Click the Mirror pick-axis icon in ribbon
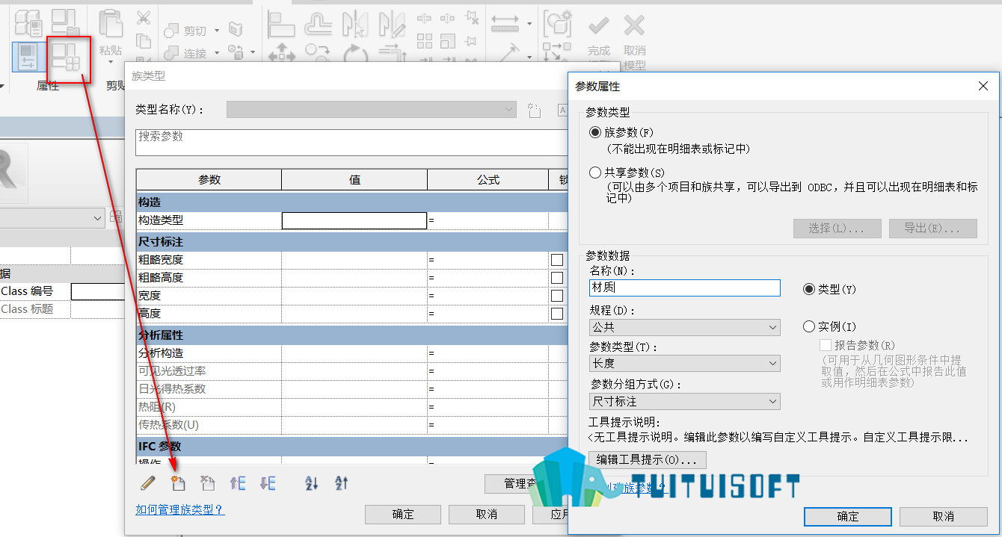1002x537 pixels. [354, 24]
